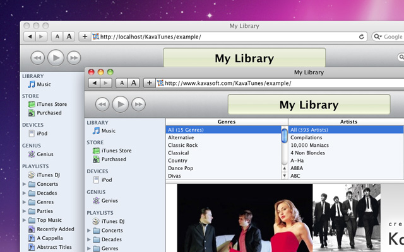Select Classical genre
This screenshot has width=404, height=252.
223,152
